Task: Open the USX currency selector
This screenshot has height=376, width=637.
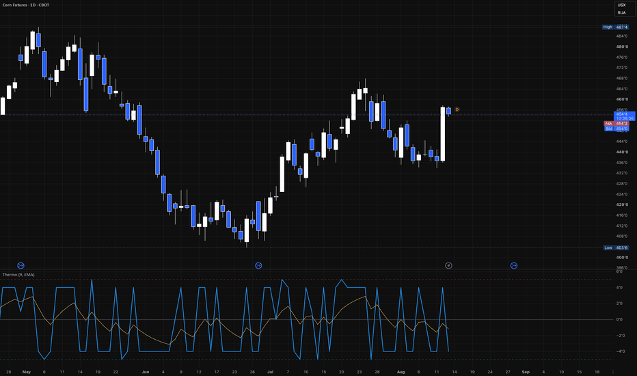Action: point(622,5)
